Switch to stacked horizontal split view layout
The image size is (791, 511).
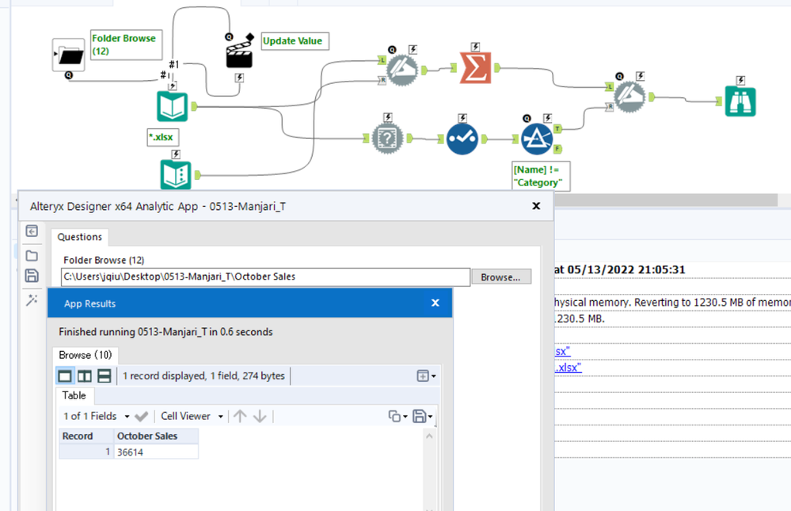104,376
